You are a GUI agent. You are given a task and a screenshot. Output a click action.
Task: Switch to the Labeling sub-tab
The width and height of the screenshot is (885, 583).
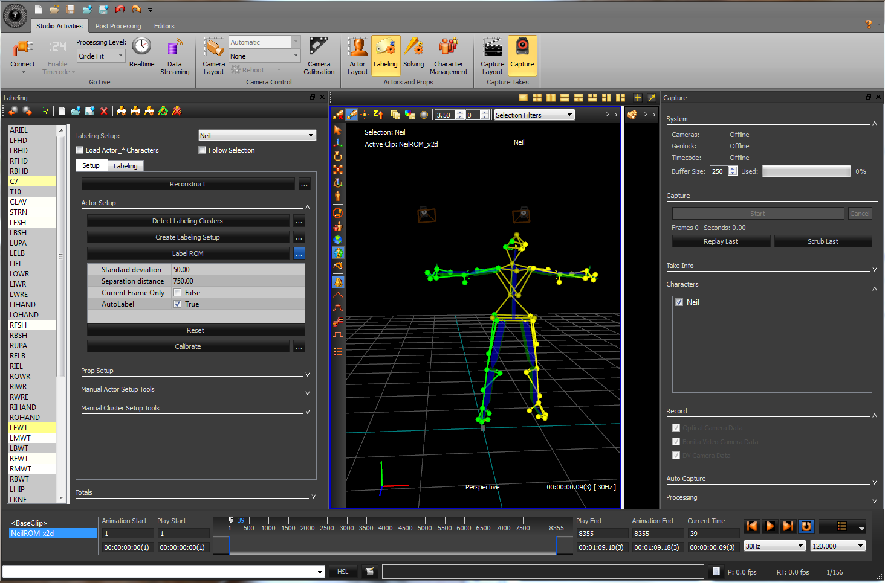coord(125,166)
